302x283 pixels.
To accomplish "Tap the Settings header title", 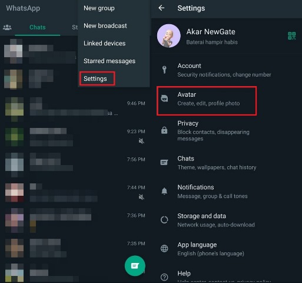I will click(x=191, y=8).
